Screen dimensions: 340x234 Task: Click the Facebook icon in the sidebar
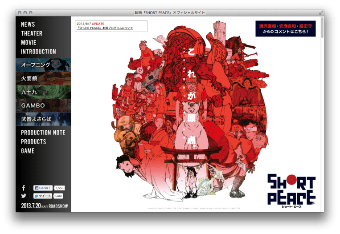(24, 188)
